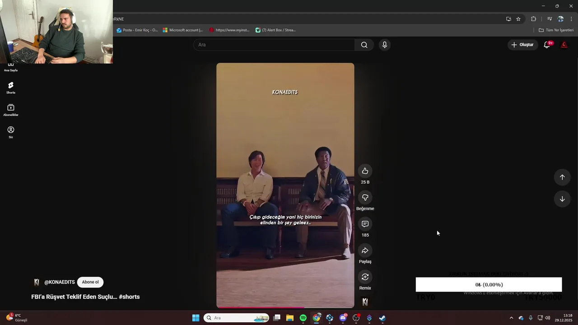Image resolution: width=578 pixels, height=325 pixels.
Task: Open the media controls icon in toolbar
Action: coord(550,19)
